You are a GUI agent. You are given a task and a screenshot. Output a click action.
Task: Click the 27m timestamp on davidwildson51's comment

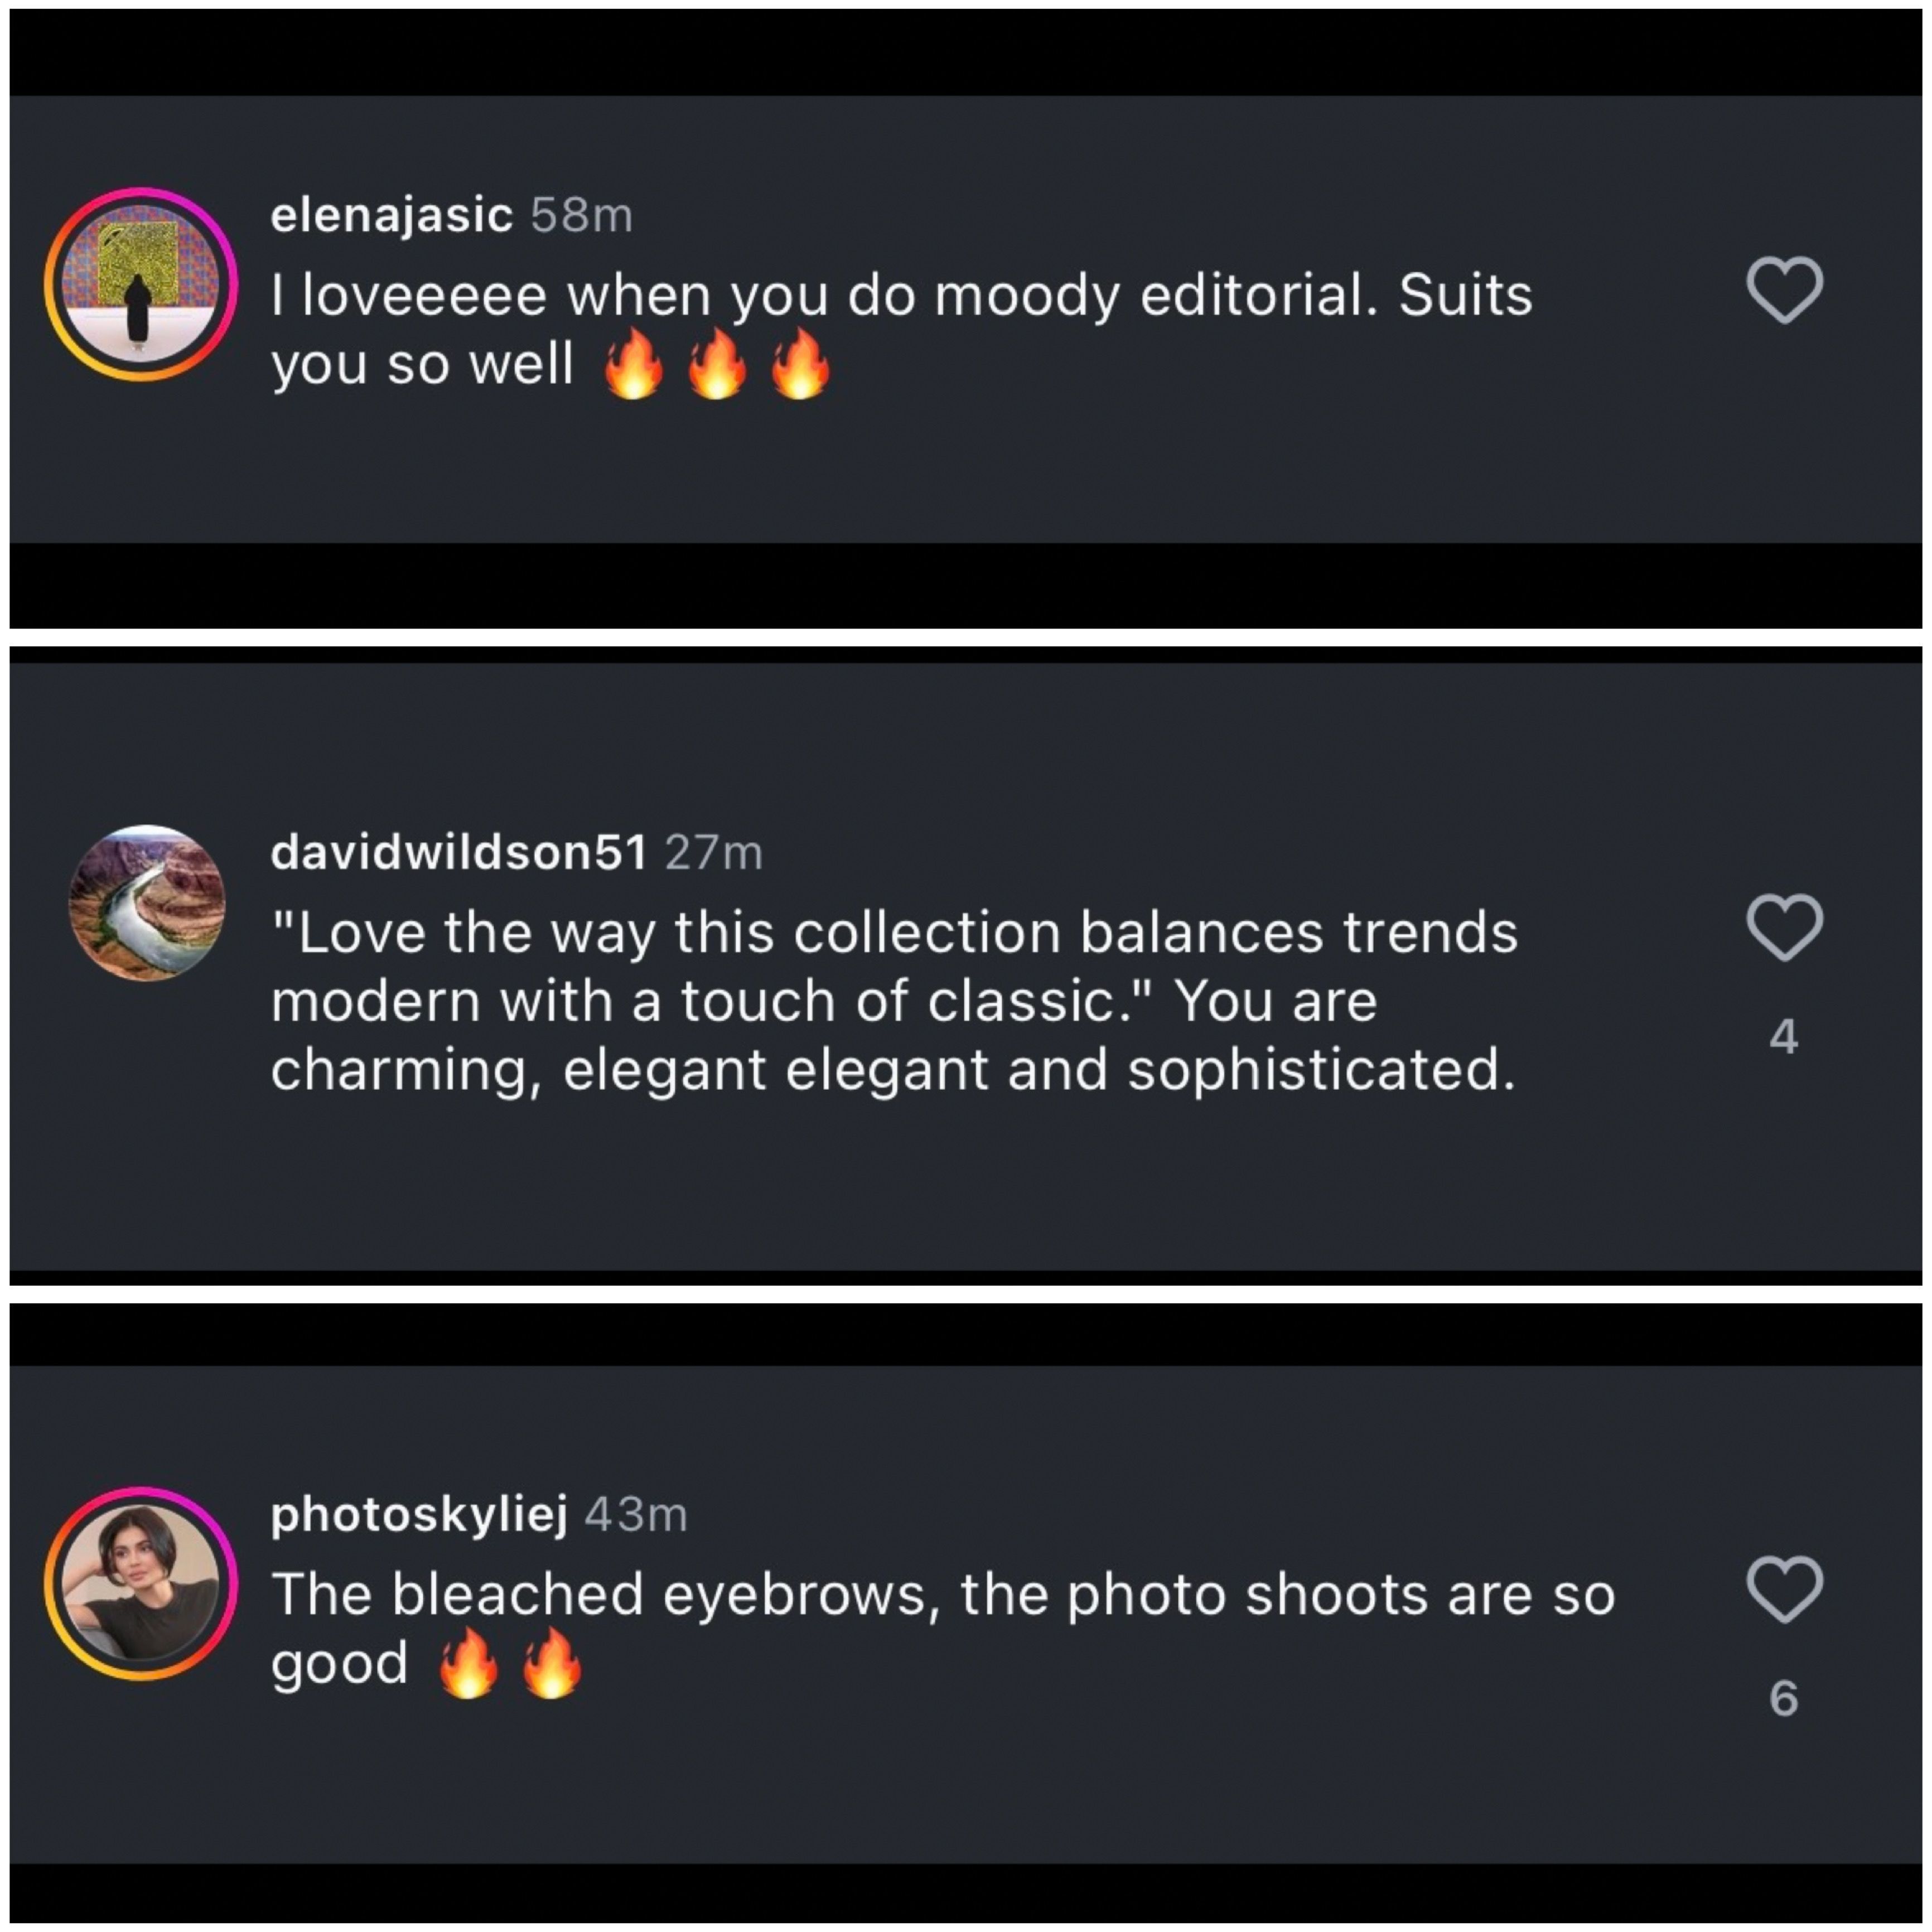click(x=714, y=852)
